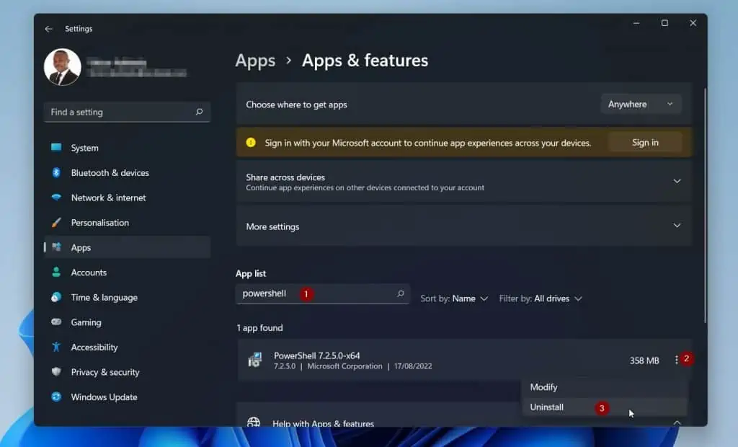Select the Time & language globe icon
Screen dimensions: 738x447
click(x=56, y=297)
